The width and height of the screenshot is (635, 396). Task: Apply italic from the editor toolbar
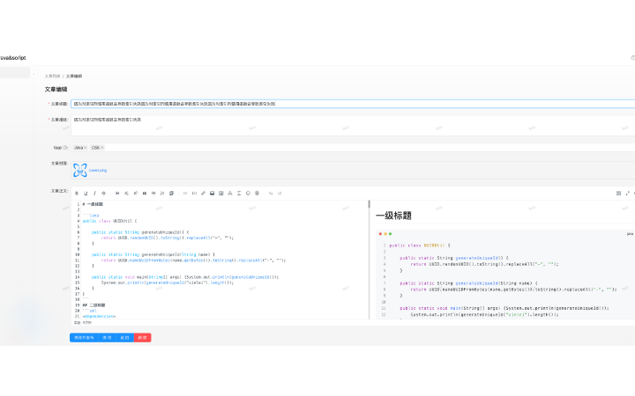[x=94, y=193]
